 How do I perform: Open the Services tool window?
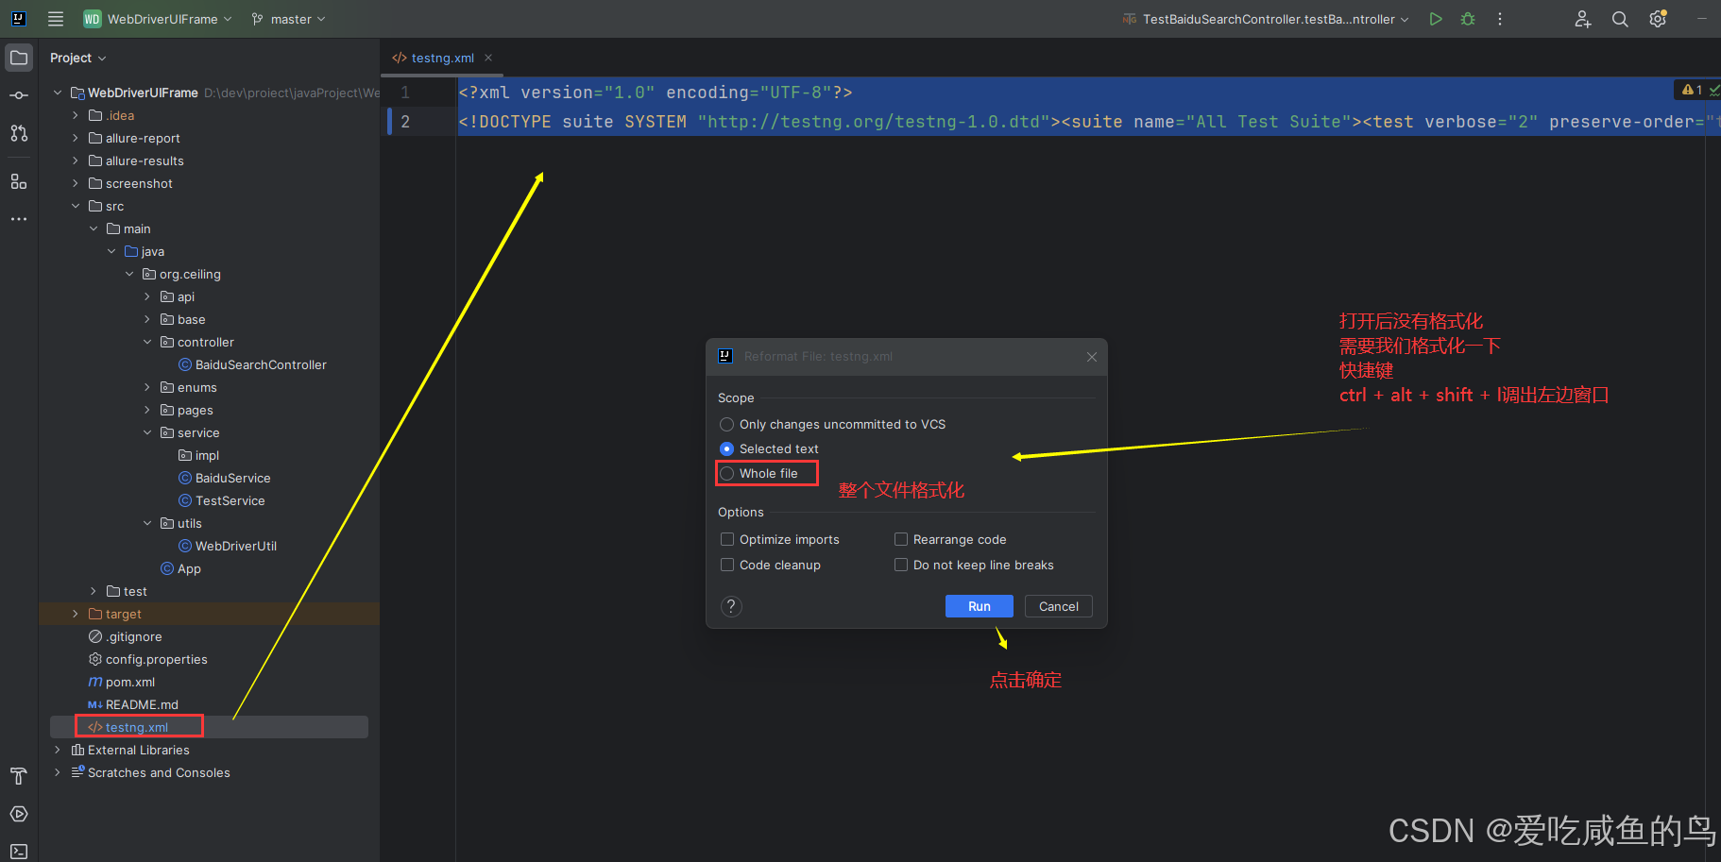pyautogui.click(x=19, y=814)
